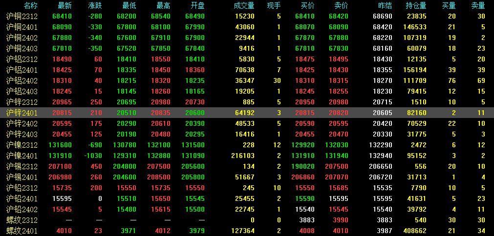Viewport: 494px width, 236px height.
Task: Select the 沪铝2312 contract name
Action: click(22, 59)
